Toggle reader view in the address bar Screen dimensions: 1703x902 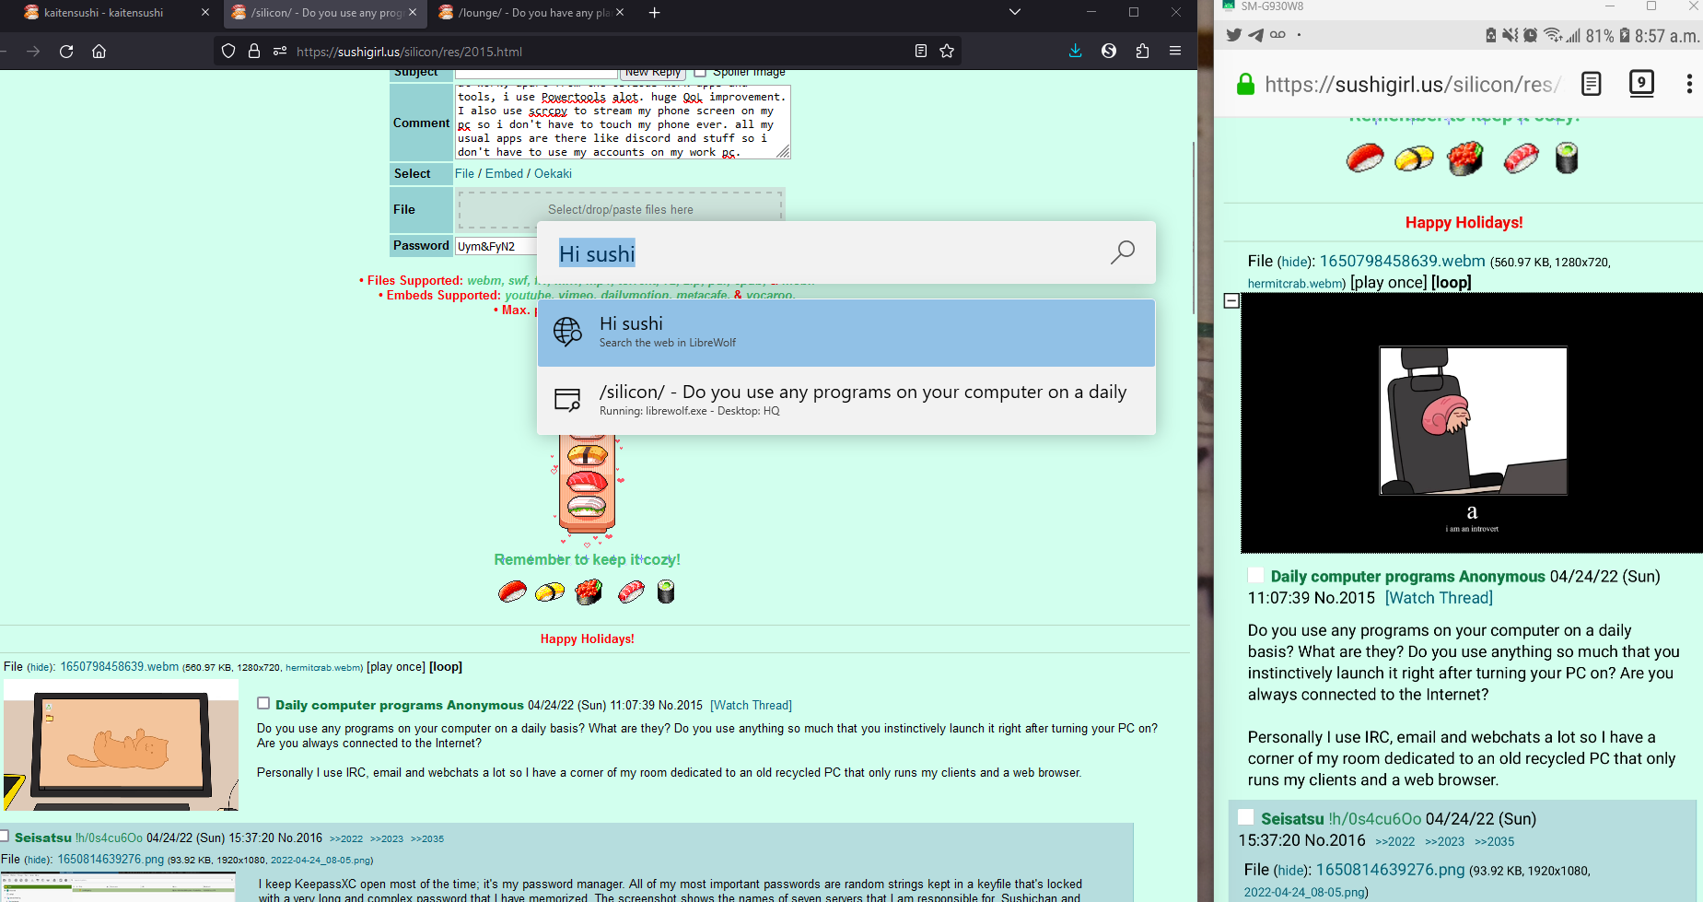pos(920,52)
